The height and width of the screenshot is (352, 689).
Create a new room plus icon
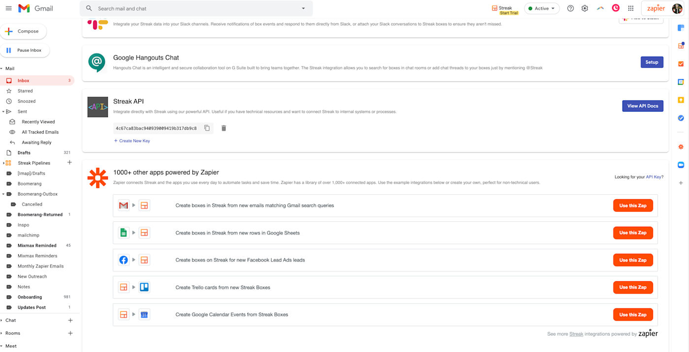(x=70, y=333)
